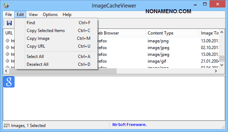The height and width of the screenshot is (132, 228).
Task: Click the 02.10.201 image time cell
Action: [x=210, y=48]
